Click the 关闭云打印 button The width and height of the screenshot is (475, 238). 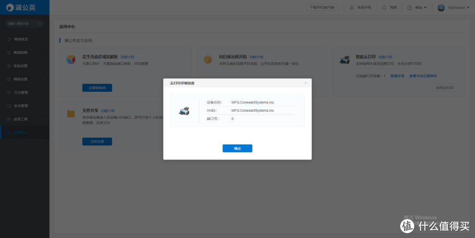[444, 88]
